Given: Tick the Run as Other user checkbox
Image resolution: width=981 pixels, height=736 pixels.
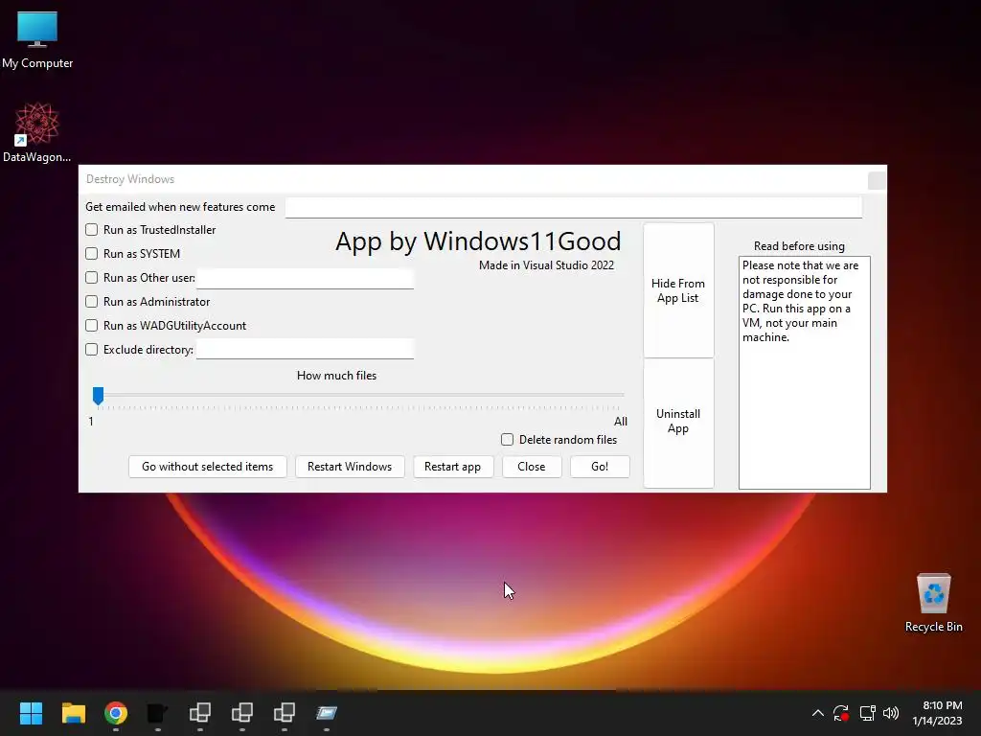Looking at the screenshot, I should click(x=91, y=277).
